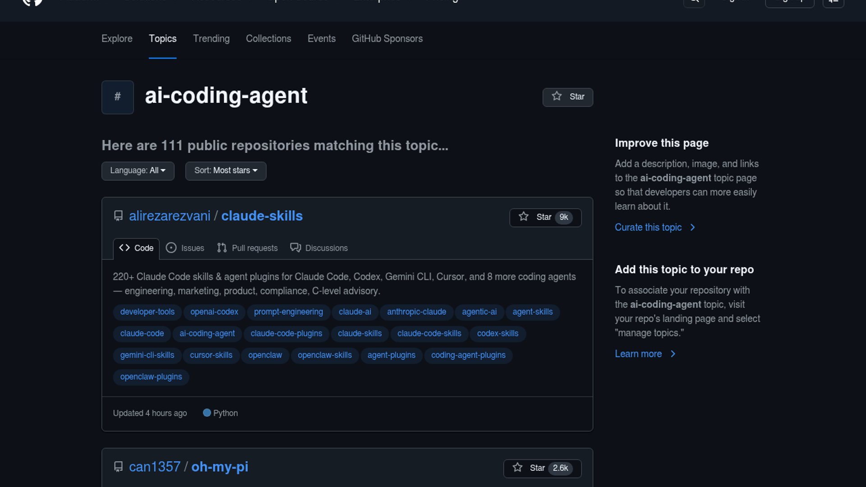Screen dimensions: 866x487
Task: Star the oh-my-pi repository
Action: point(542,468)
